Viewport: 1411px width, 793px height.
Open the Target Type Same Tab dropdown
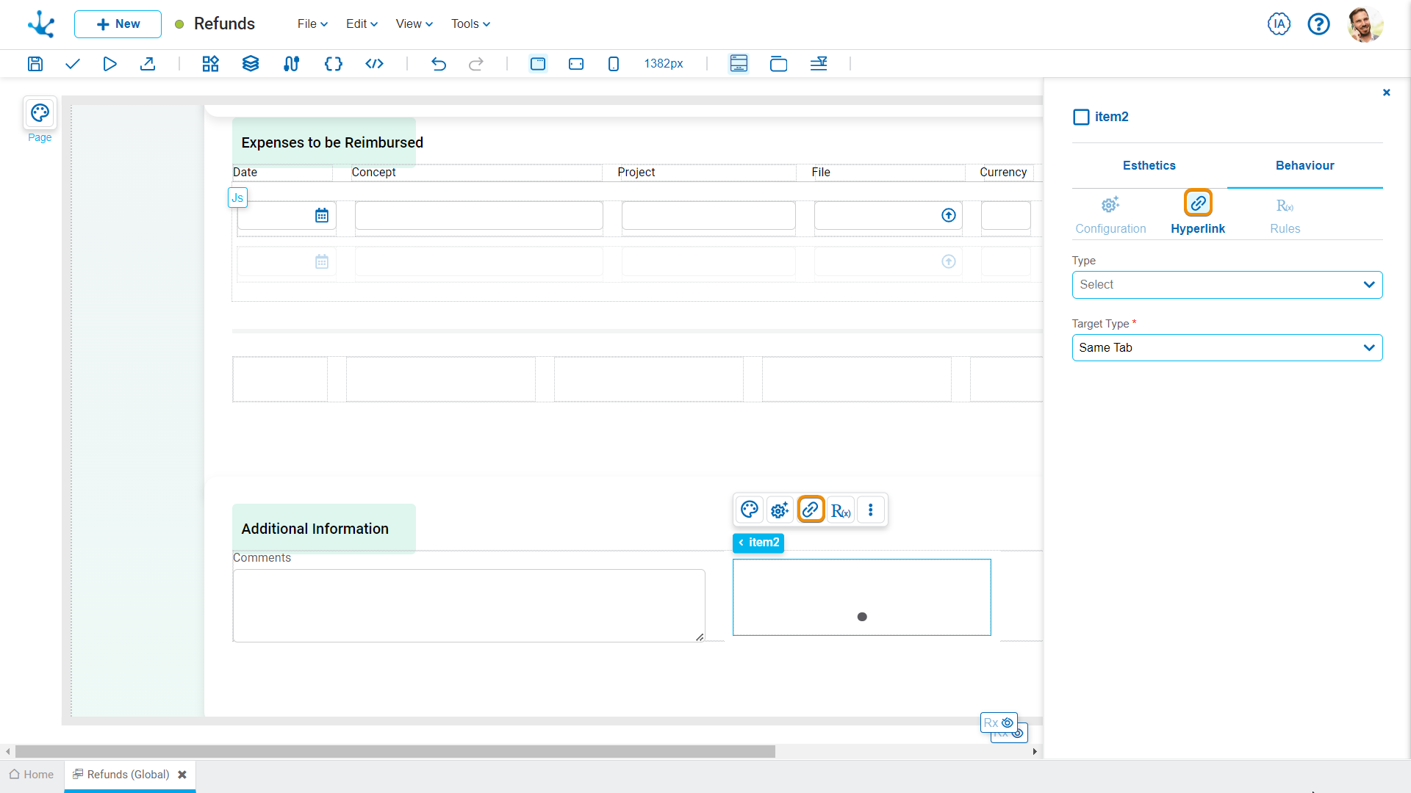tap(1227, 348)
